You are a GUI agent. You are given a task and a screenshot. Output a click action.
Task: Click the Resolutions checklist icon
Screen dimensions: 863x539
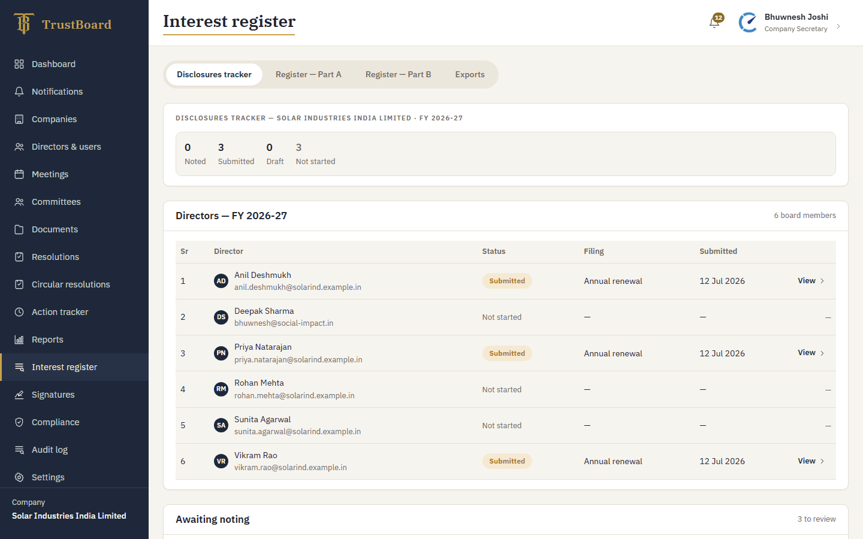19,257
